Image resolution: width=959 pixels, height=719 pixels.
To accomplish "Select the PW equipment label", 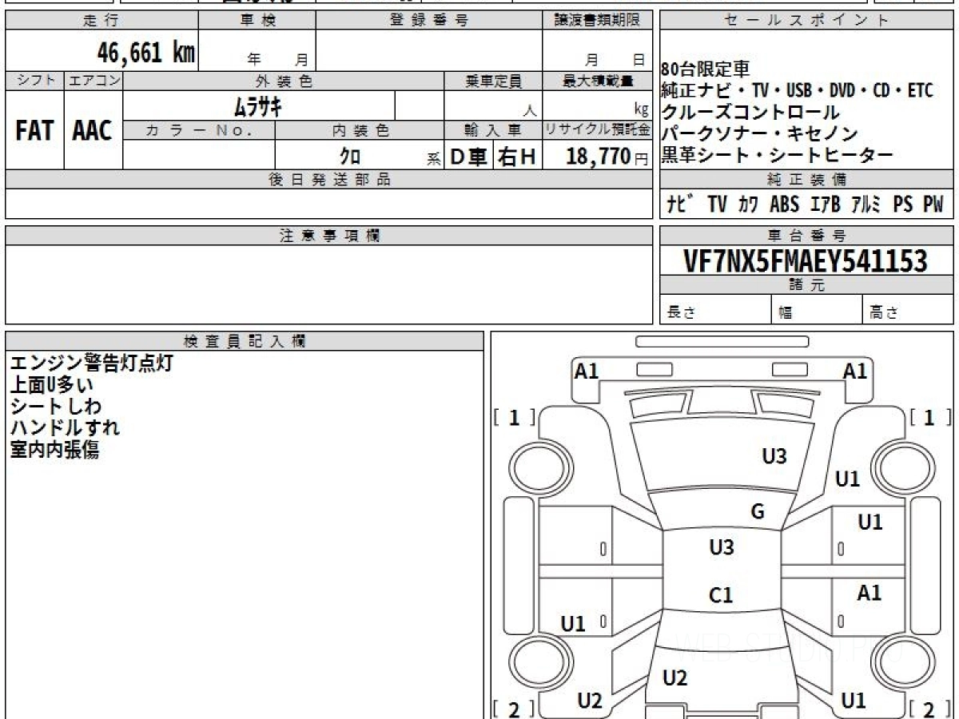I will (x=933, y=205).
